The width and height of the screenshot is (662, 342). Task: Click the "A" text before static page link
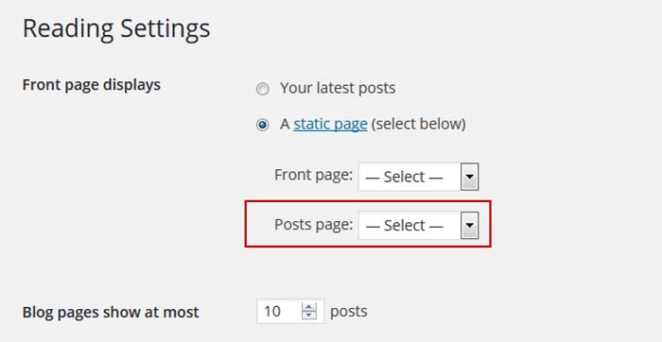click(x=285, y=124)
